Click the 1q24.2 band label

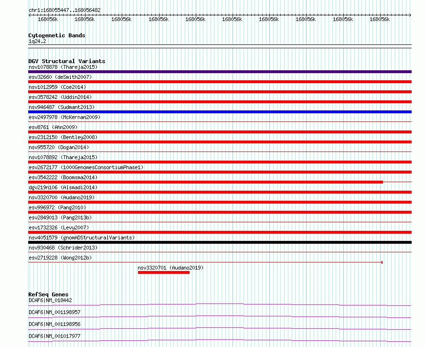click(x=37, y=41)
